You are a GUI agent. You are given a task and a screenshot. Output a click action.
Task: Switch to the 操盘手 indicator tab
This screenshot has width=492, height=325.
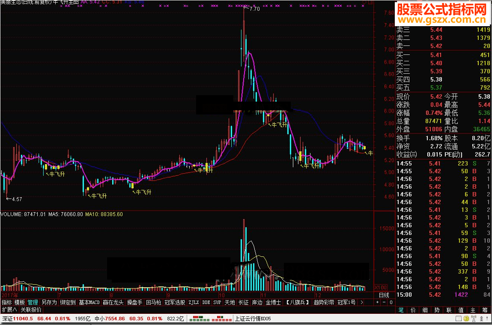[134, 302]
